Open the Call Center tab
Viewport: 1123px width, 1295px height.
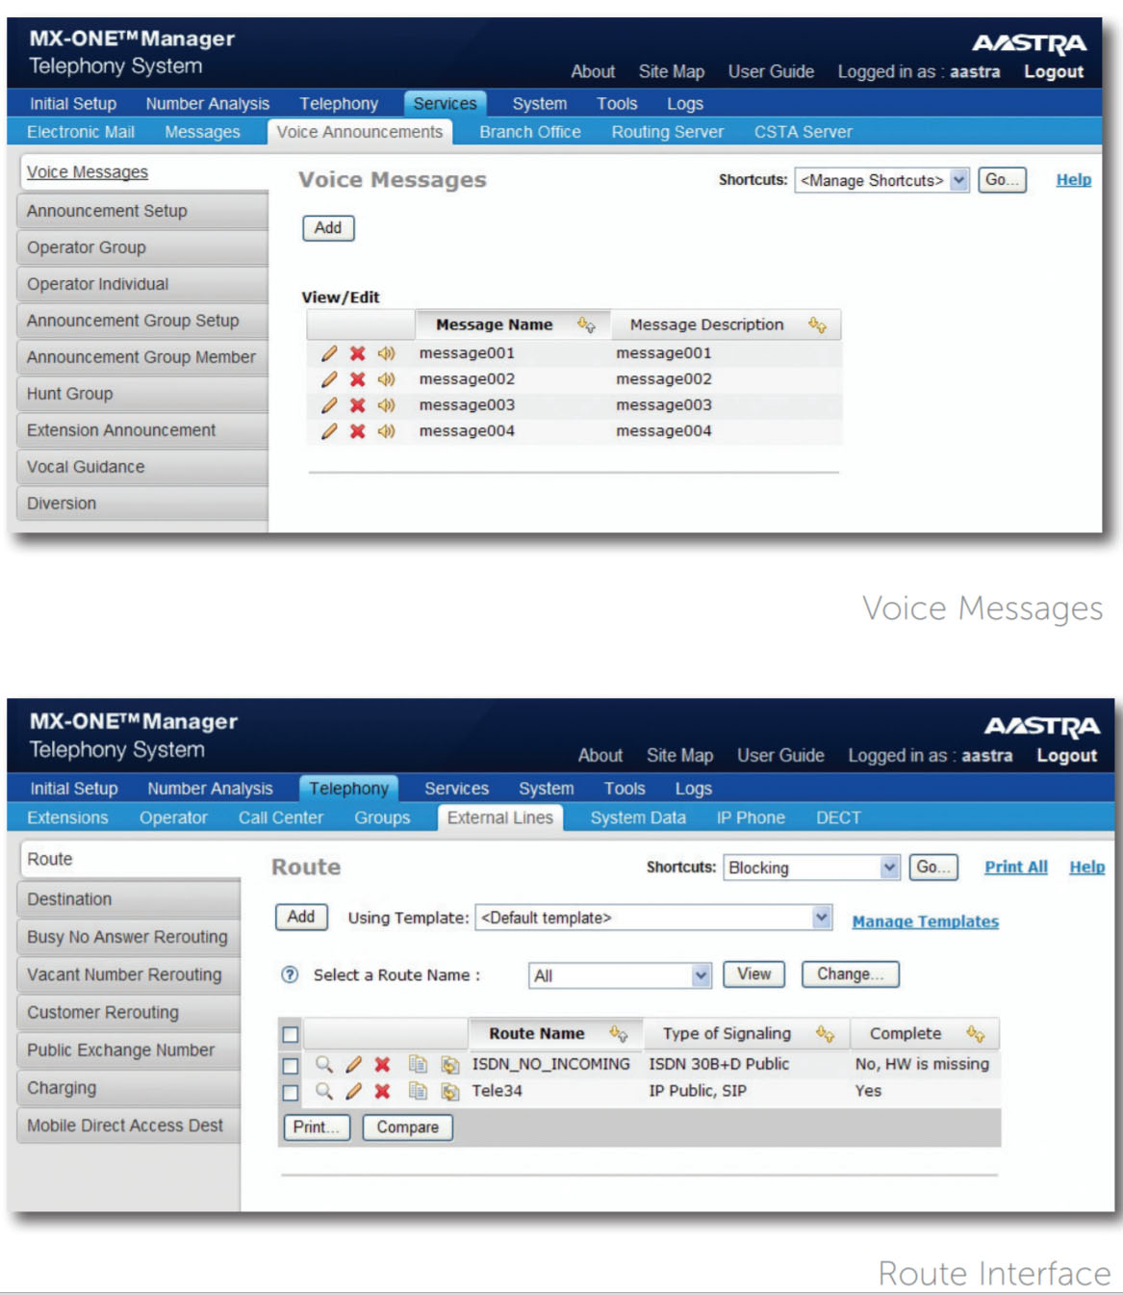click(x=280, y=817)
